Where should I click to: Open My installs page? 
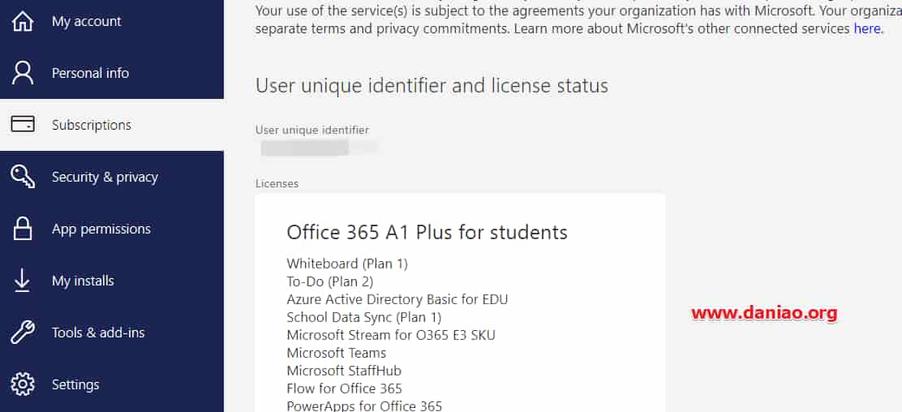[83, 281]
